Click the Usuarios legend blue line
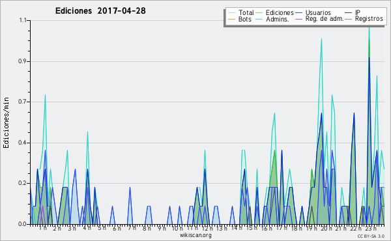The image size is (391, 241). pyautogui.click(x=298, y=13)
